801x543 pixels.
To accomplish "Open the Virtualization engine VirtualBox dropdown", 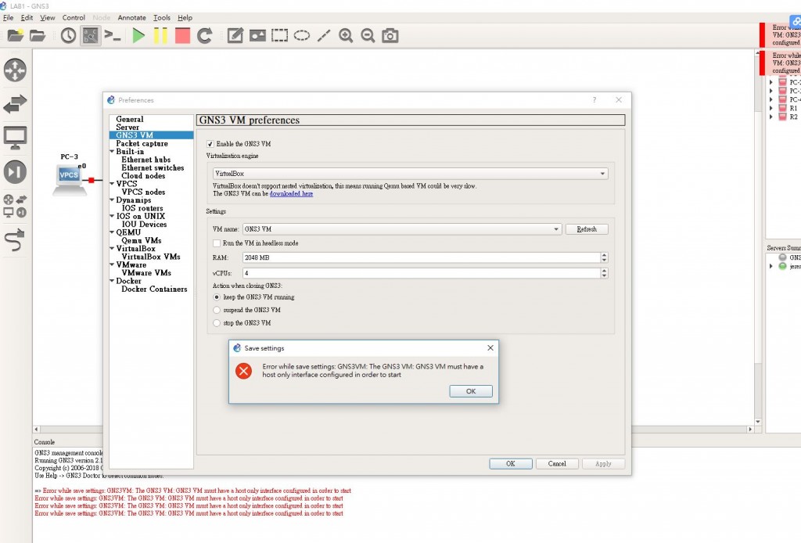I will pos(410,174).
